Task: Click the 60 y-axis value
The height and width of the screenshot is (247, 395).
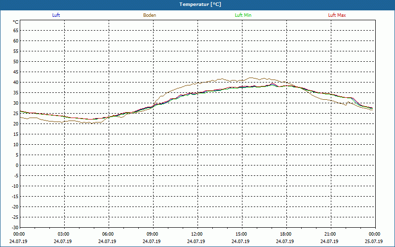Action: coord(16,41)
